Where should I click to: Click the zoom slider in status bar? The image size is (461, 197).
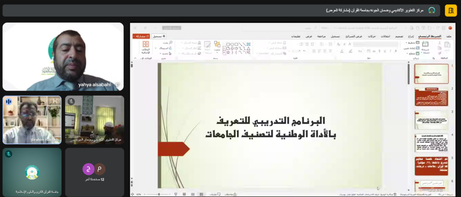pyautogui.click(x=159, y=194)
